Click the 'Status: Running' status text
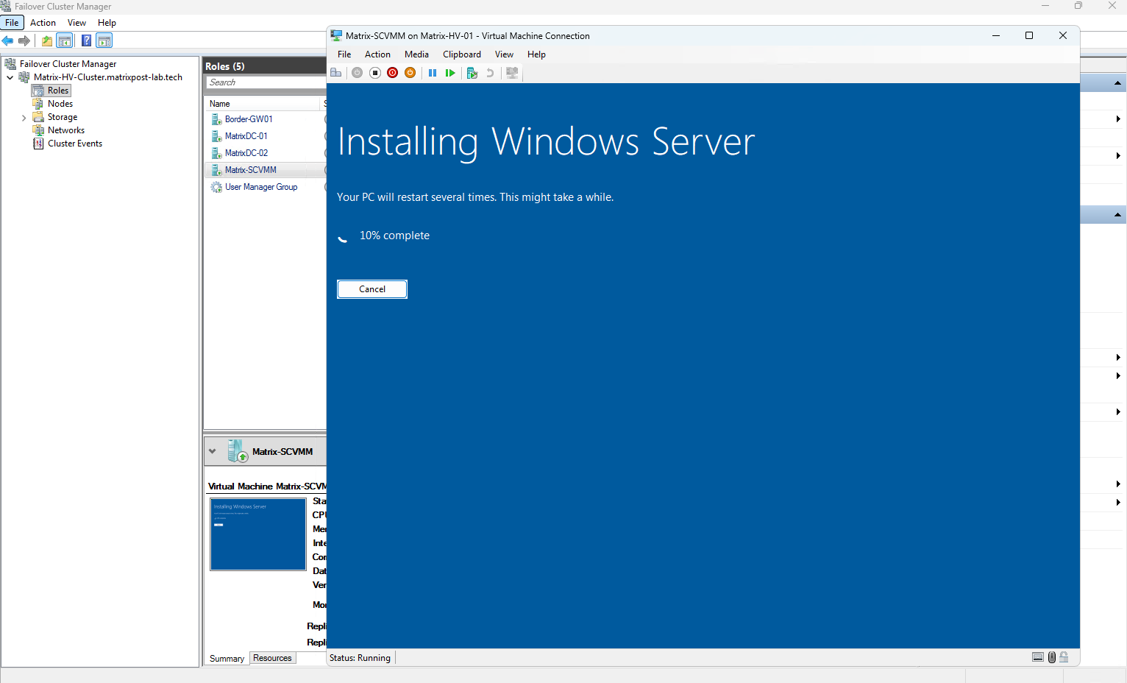 click(360, 658)
